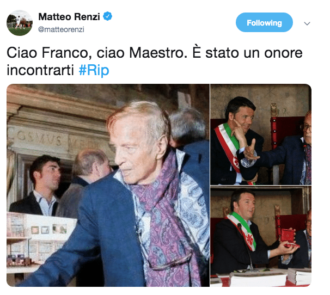Click the blue verified badge

107,16
